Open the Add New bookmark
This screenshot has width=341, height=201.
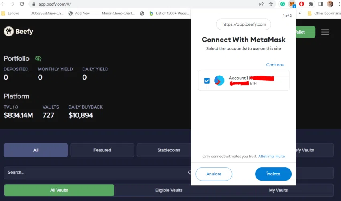tap(79, 13)
